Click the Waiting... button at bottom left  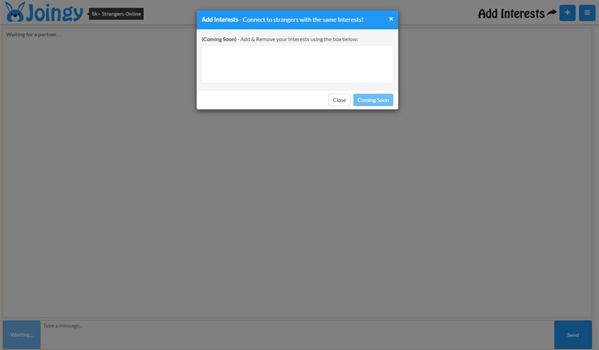22,334
